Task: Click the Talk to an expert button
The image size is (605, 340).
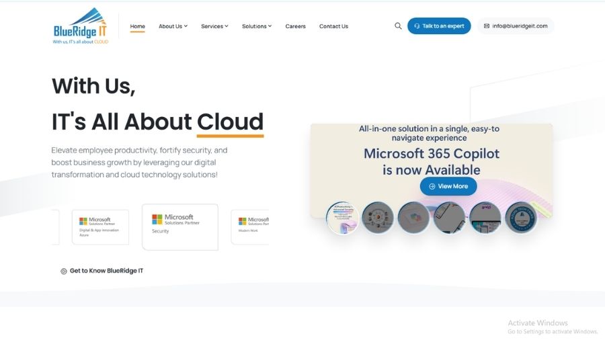Action: pos(439,26)
